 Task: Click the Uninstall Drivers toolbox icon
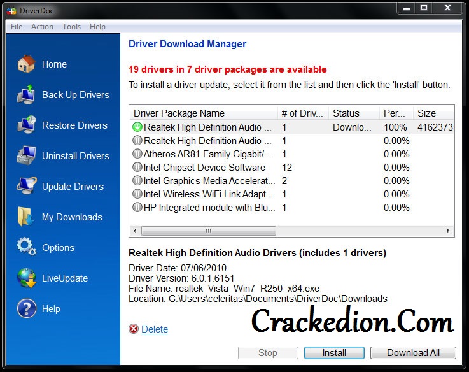tap(26, 155)
